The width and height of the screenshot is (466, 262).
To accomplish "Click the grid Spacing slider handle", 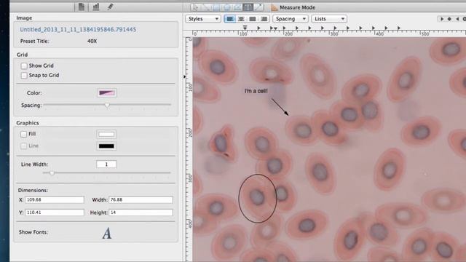I will click(x=107, y=105).
